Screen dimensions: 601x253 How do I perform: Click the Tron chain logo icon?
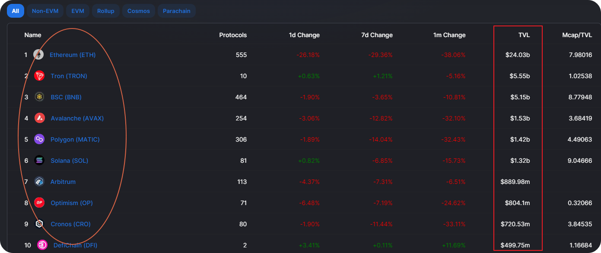[39, 76]
